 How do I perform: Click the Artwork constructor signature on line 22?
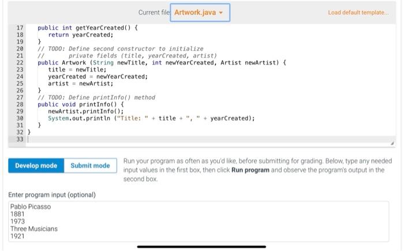click(162, 63)
